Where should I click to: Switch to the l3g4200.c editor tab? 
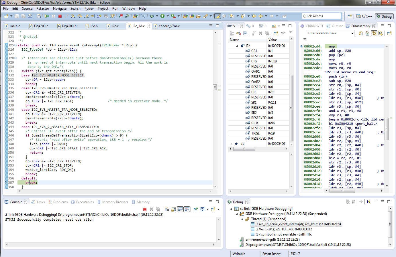click(x=41, y=26)
